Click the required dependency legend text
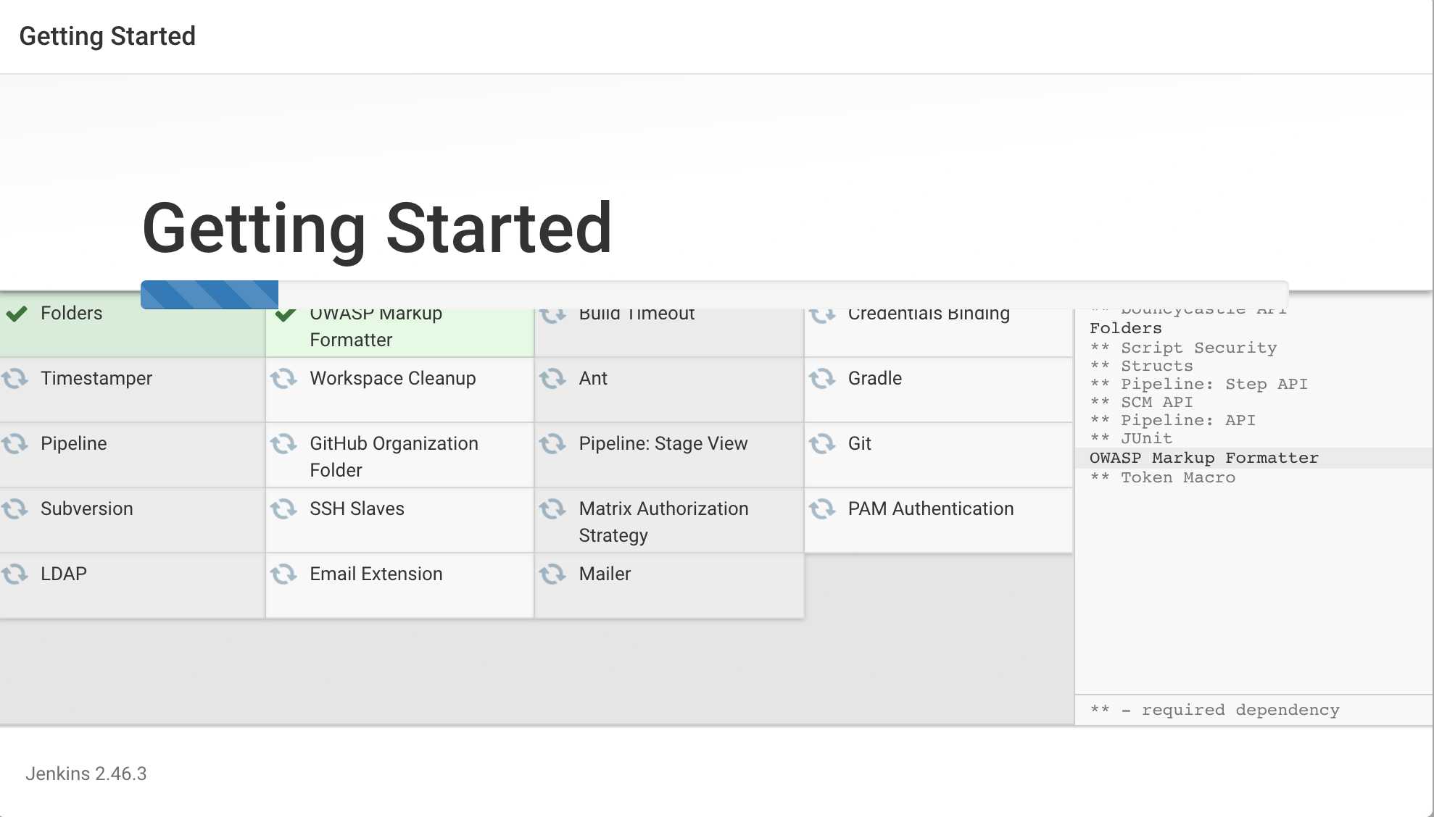 [1215, 711]
